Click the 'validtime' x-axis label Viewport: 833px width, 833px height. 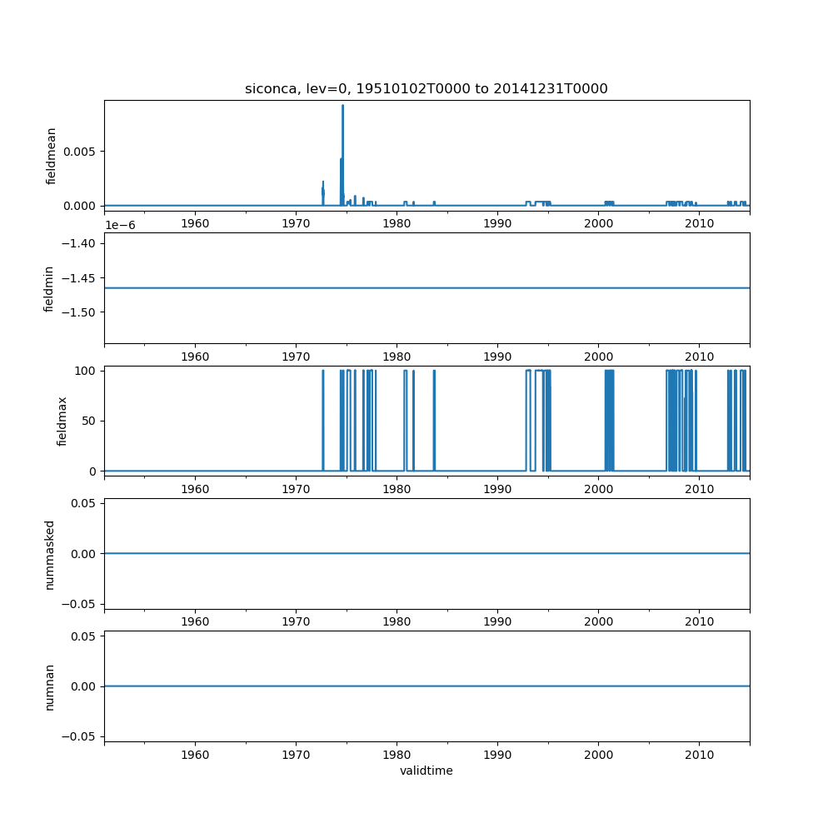(426, 771)
